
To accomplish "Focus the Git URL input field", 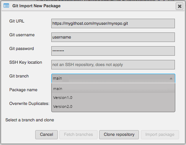I will pyautogui.click(x=113, y=23).
